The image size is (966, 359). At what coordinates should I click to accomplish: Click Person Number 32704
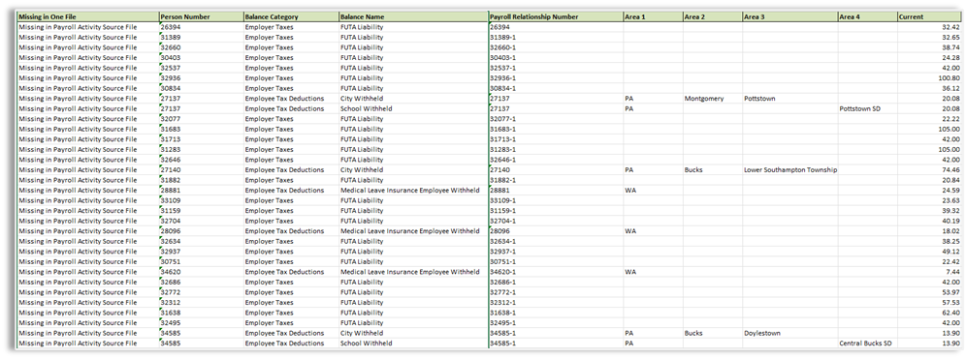tap(201, 221)
